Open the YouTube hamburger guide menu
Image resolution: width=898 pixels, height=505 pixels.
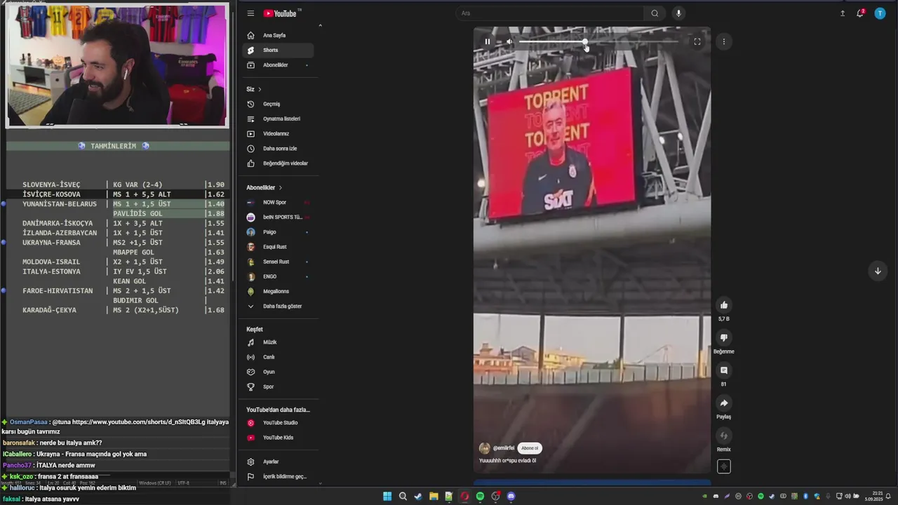(x=250, y=13)
